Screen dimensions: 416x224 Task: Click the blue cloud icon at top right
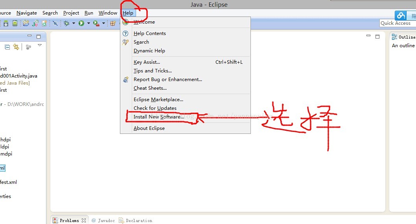[x=401, y=15]
